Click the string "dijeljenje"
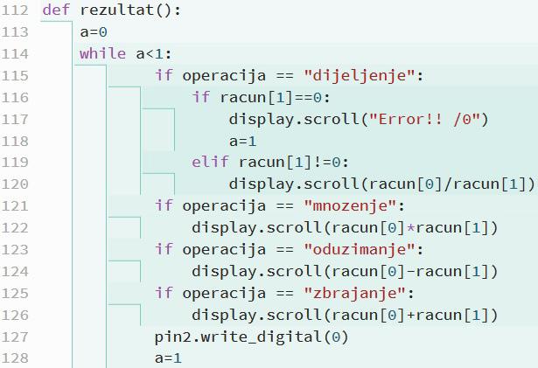Screen dimensions: 538x368 pos(360,75)
